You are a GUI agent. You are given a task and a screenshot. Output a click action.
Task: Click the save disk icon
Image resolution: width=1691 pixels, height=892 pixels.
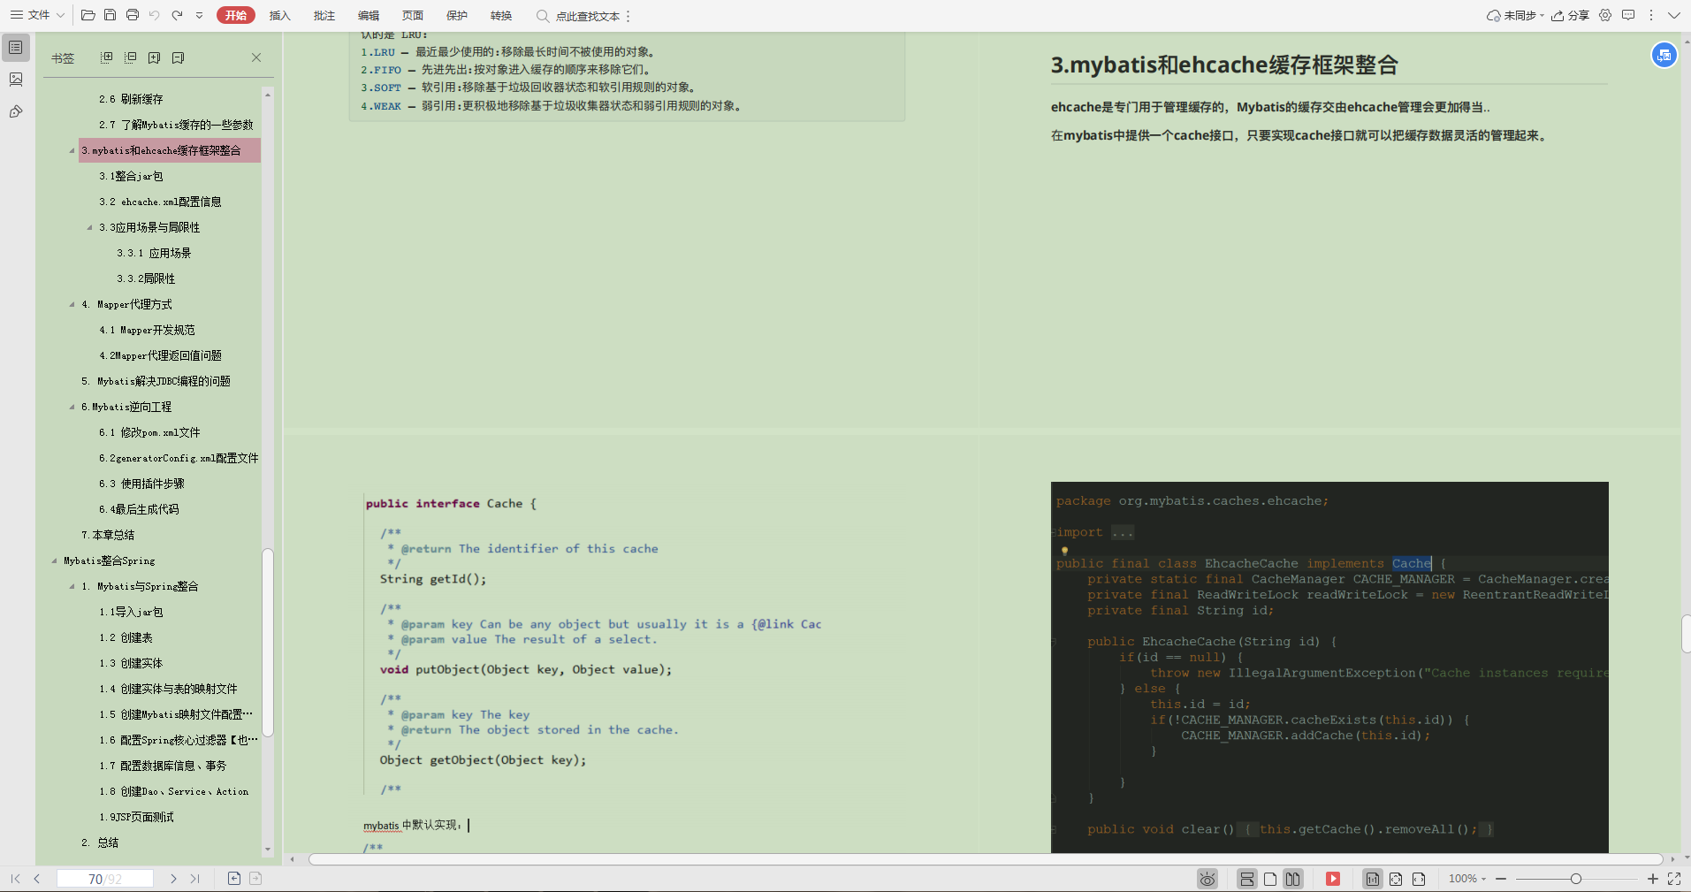pos(110,15)
